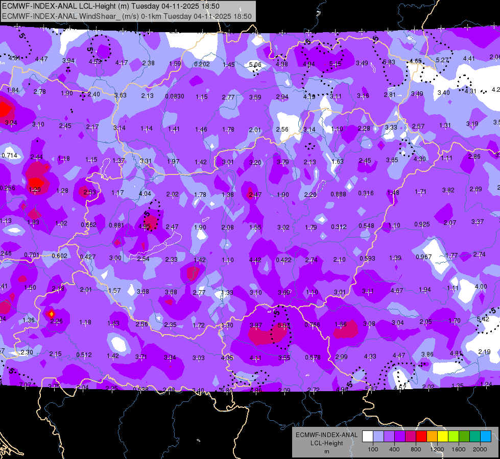Screen dimensions: 500x459
Task: Select the magenta legend swatch
Action: point(411,436)
